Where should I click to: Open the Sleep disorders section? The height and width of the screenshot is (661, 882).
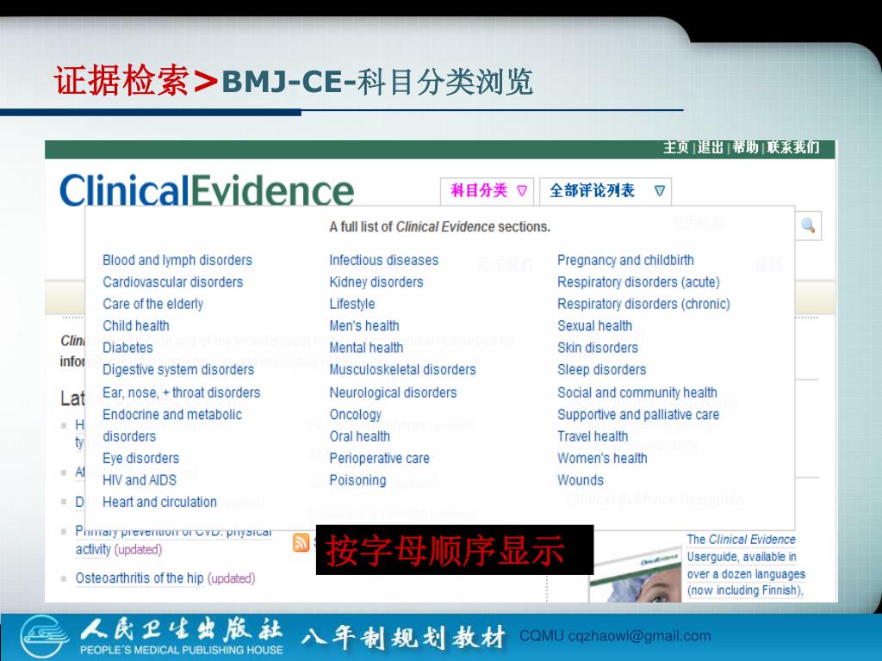[x=602, y=370]
